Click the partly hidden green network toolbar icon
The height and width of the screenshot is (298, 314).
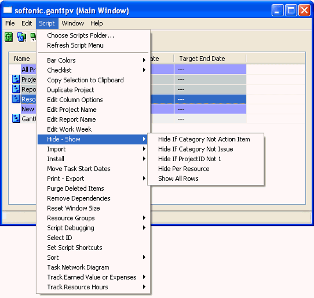[33, 37]
